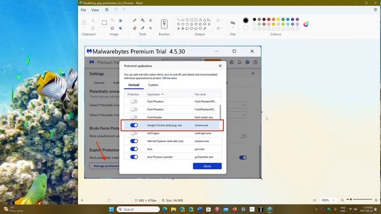The width and height of the screenshot is (381, 214).
Task: Toggle protection for first Foxit Phantom row
Action: tap(134, 102)
